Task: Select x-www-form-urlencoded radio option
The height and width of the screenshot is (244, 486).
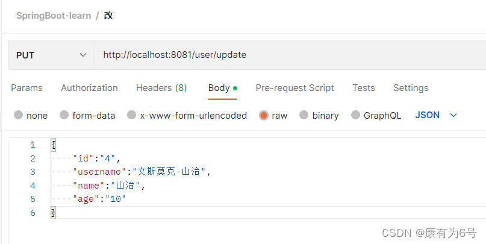Action: [x=132, y=115]
